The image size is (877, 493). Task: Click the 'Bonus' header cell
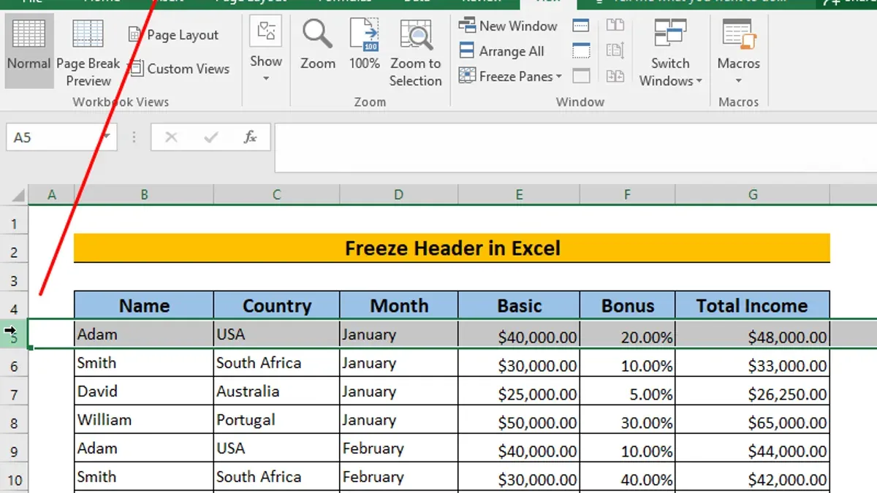pos(627,305)
